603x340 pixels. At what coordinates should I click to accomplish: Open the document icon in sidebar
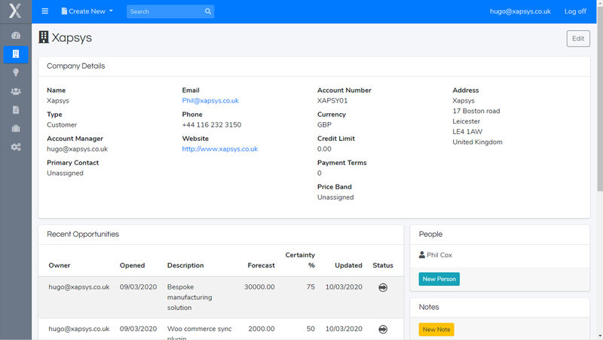point(16,109)
